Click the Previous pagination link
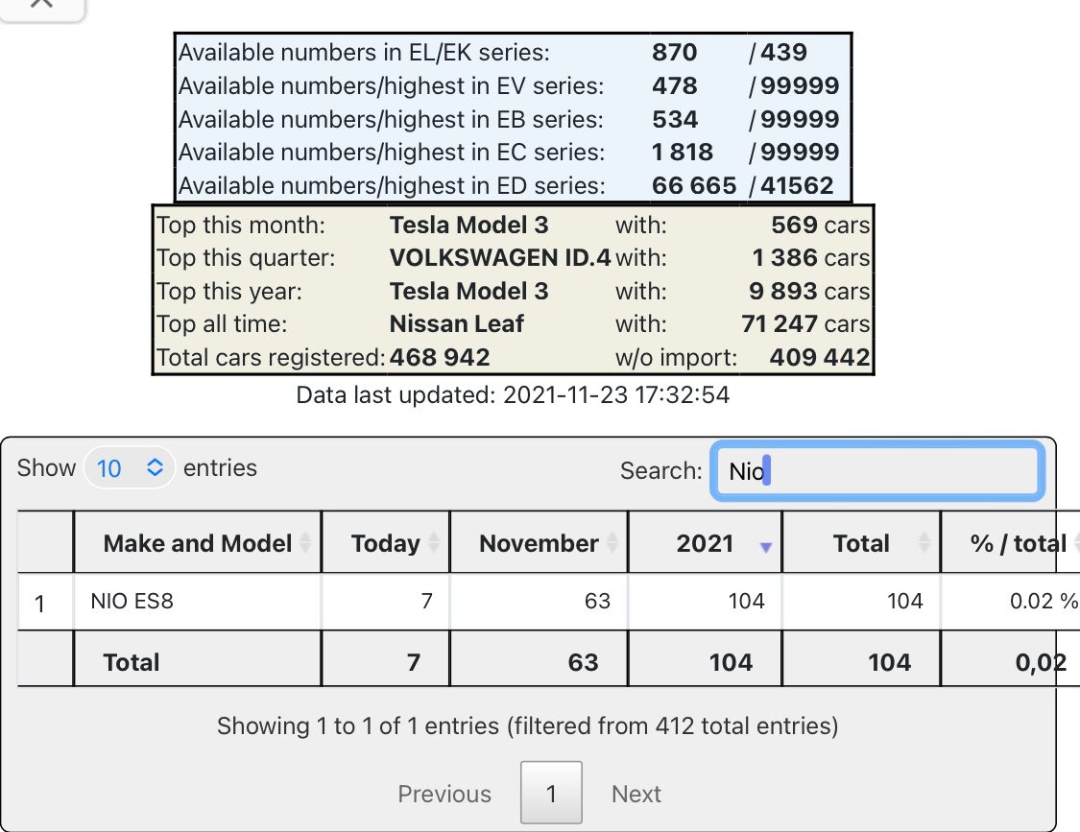Viewport: 1080px width, 832px height. tap(444, 794)
